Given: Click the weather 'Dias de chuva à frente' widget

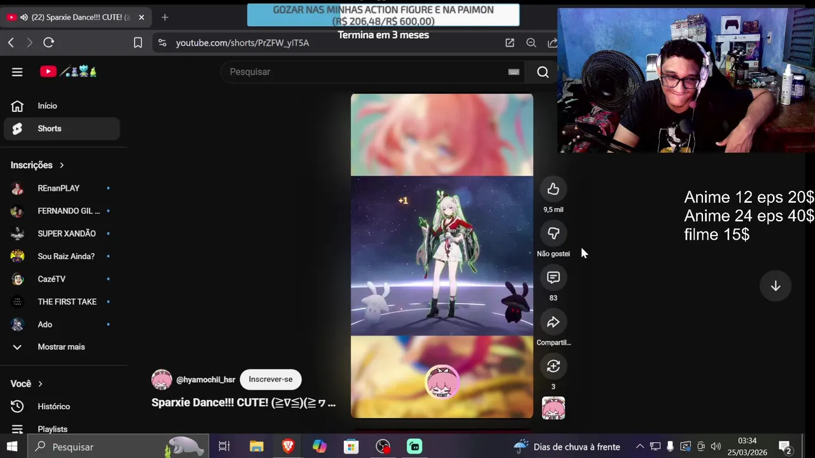Looking at the screenshot, I should pos(567,447).
